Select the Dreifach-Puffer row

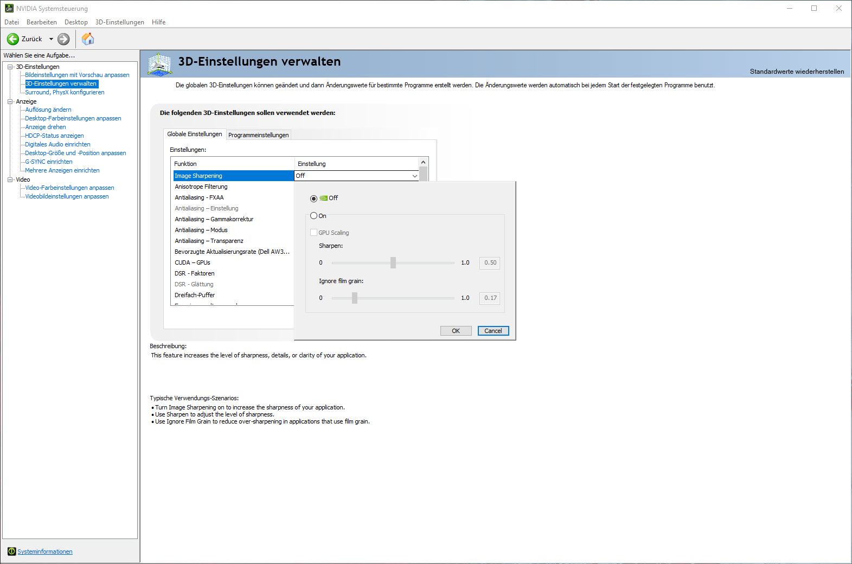[233, 295]
